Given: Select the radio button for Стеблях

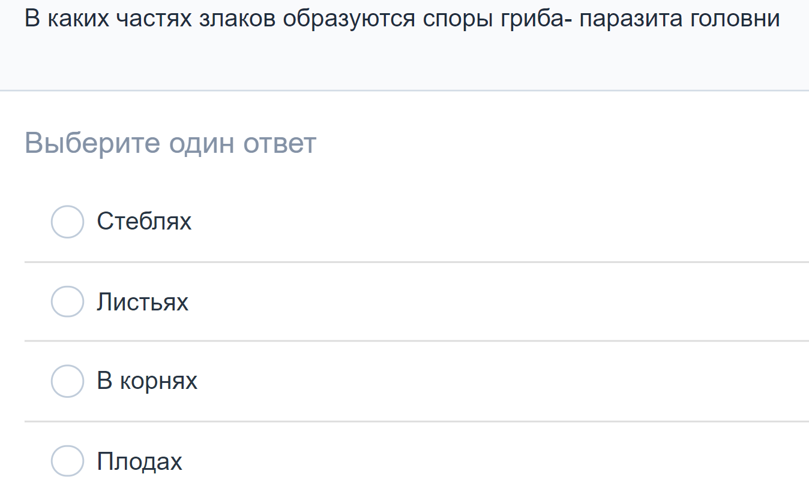Looking at the screenshot, I should tap(67, 222).
